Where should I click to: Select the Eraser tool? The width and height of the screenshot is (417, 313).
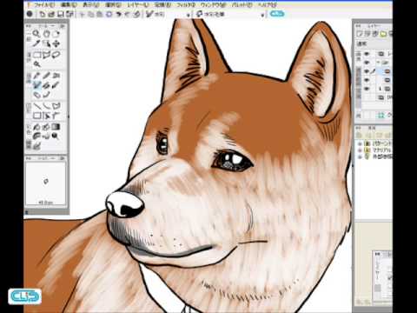tap(36, 95)
